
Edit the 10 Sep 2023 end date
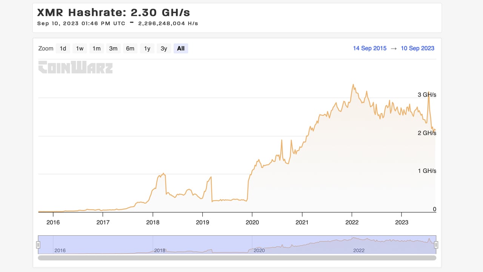[417, 48]
